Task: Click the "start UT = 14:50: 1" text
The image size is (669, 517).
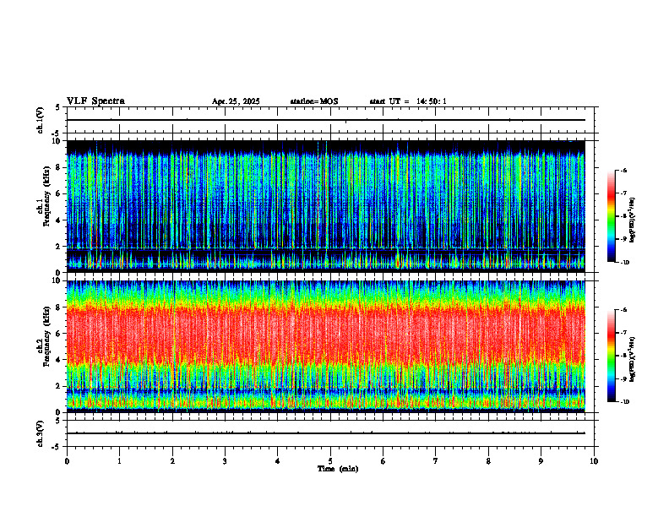Action: (408, 101)
